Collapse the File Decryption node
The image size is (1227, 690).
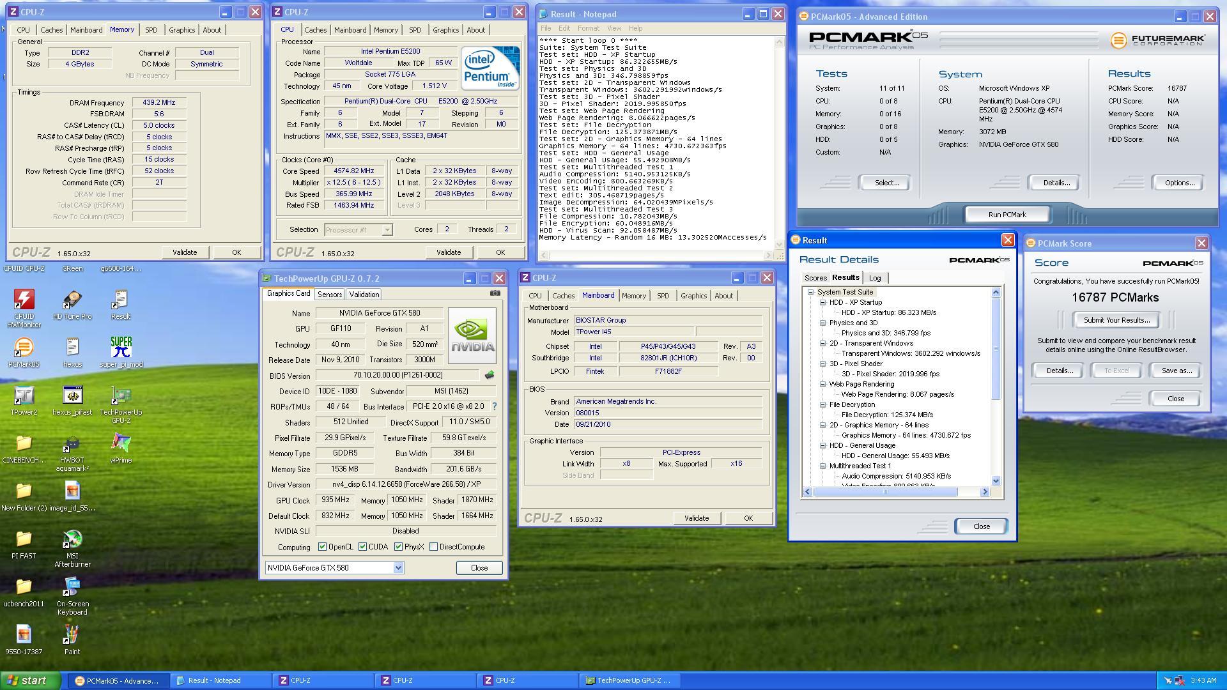point(822,404)
